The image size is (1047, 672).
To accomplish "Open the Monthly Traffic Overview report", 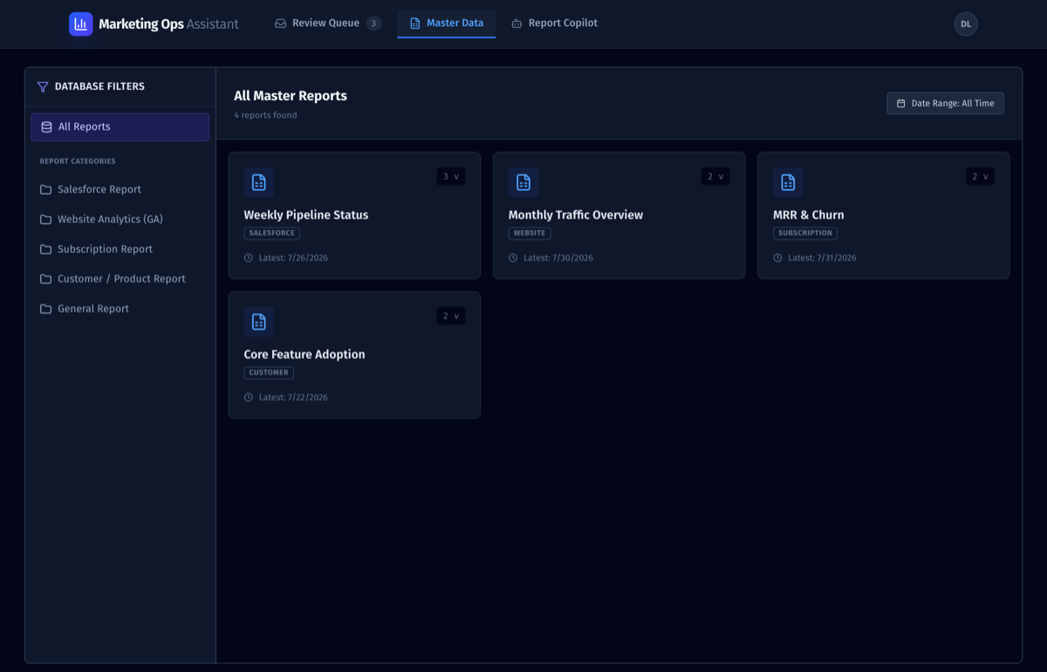I will pyautogui.click(x=619, y=216).
